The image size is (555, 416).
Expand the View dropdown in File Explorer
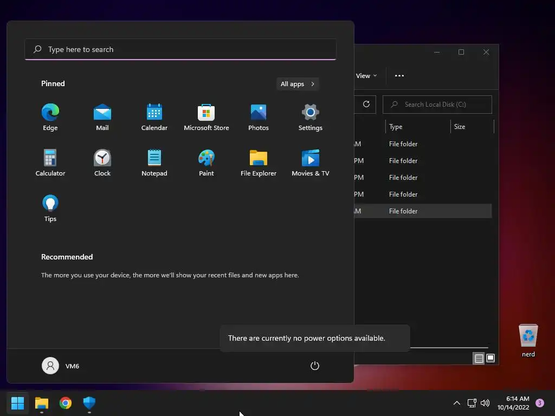coord(366,76)
